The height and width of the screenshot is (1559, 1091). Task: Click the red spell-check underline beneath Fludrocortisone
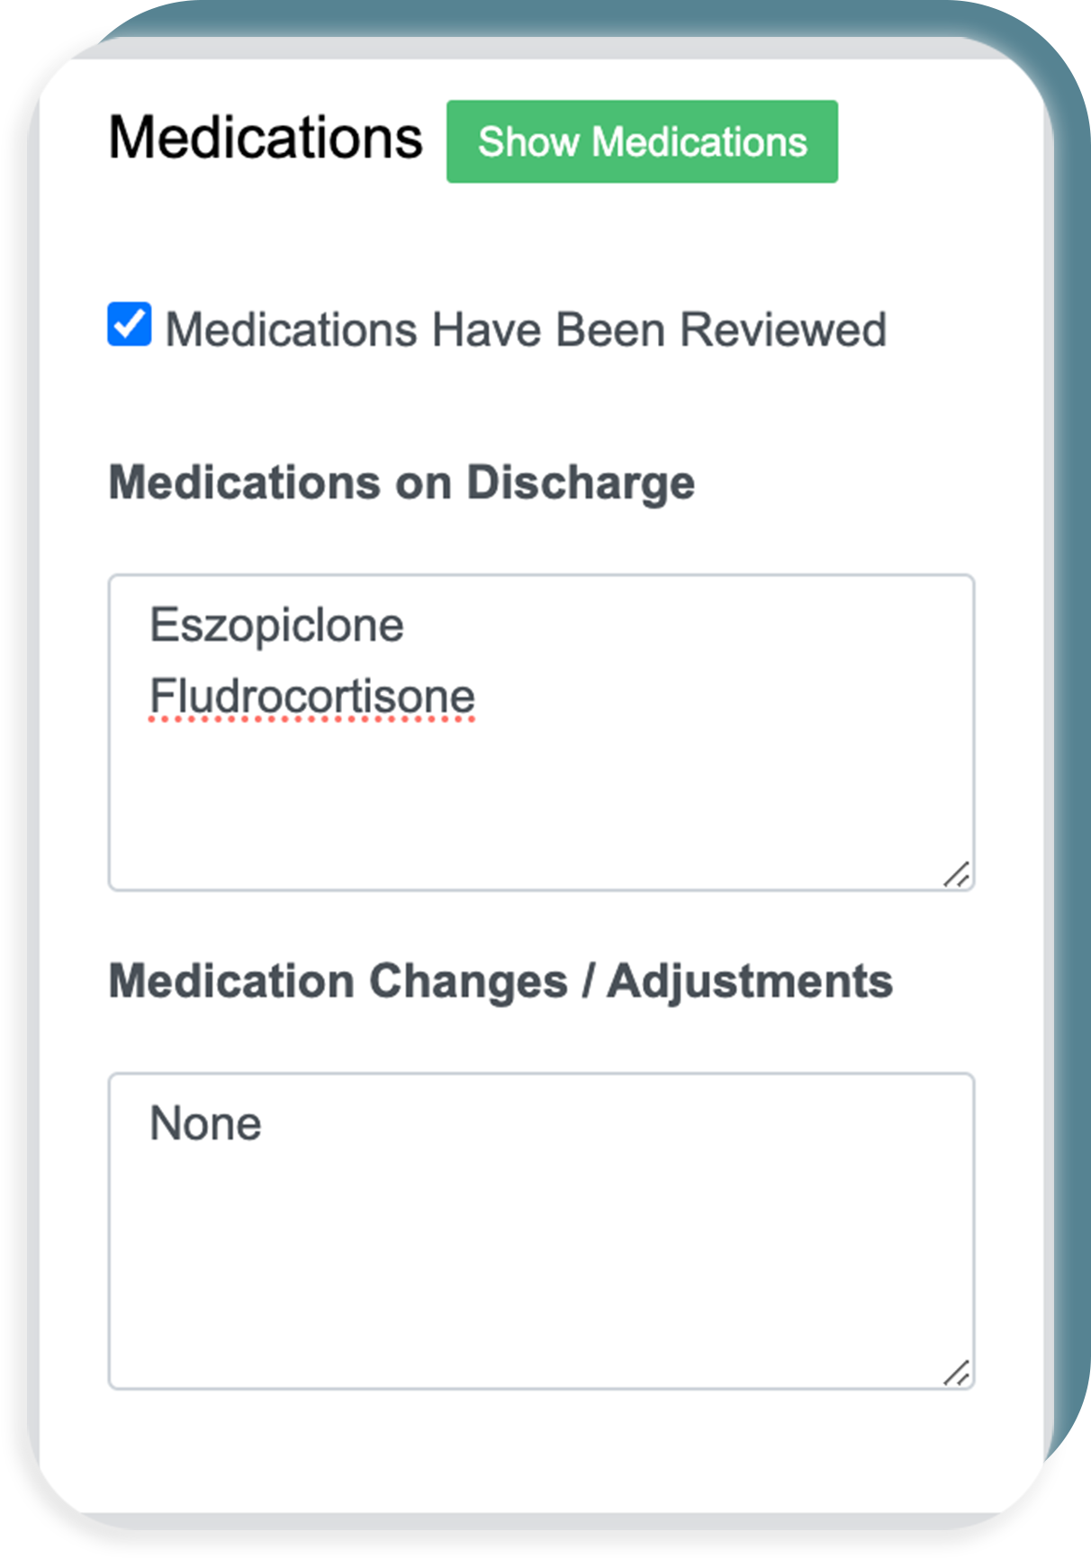pos(311,720)
